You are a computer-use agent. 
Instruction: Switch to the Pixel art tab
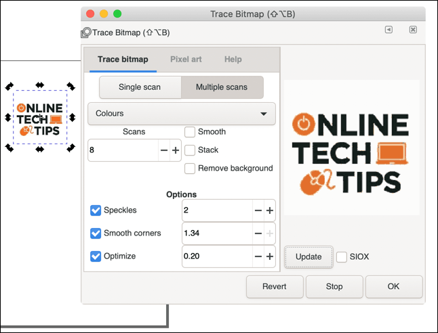click(x=186, y=60)
